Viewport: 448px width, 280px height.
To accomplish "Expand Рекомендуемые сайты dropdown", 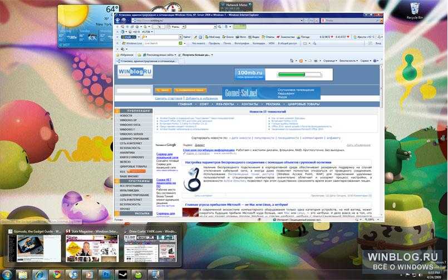I will click(159, 55).
